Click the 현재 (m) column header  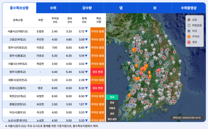tap(84, 20)
